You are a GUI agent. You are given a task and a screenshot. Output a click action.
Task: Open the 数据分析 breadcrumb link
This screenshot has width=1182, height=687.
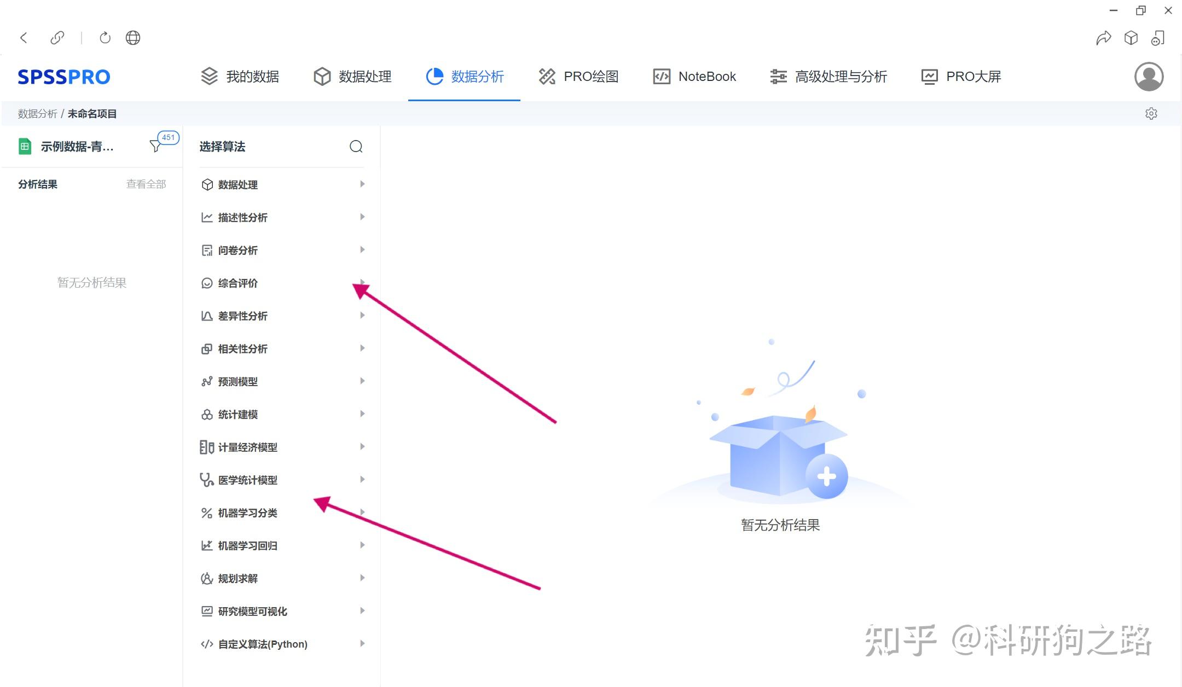pyautogui.click(x=37, y=113)
